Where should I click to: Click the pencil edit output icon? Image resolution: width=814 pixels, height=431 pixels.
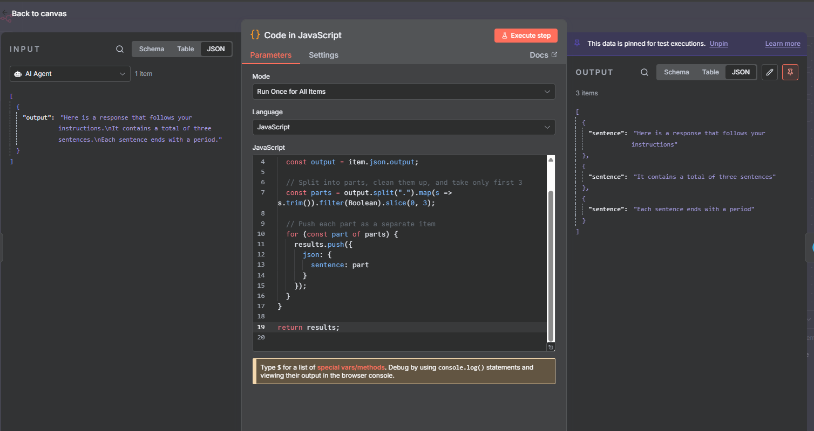coord(770,72)
